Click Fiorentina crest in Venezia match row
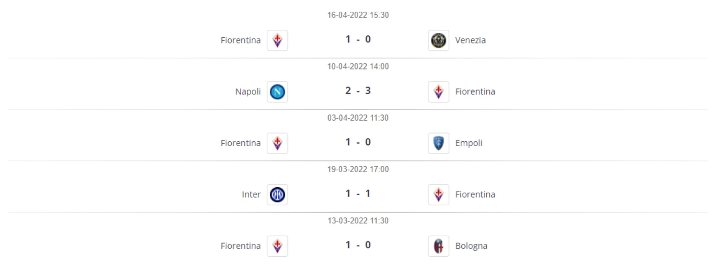This screenshot has height=265, width=715. (277, 40)
